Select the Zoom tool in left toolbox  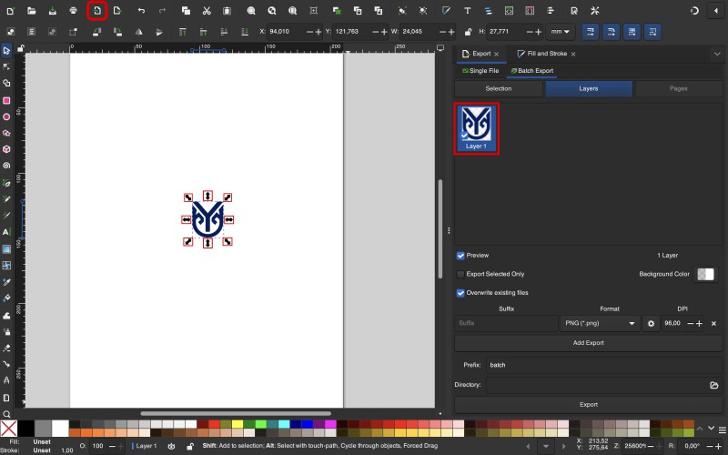(6, 414)
